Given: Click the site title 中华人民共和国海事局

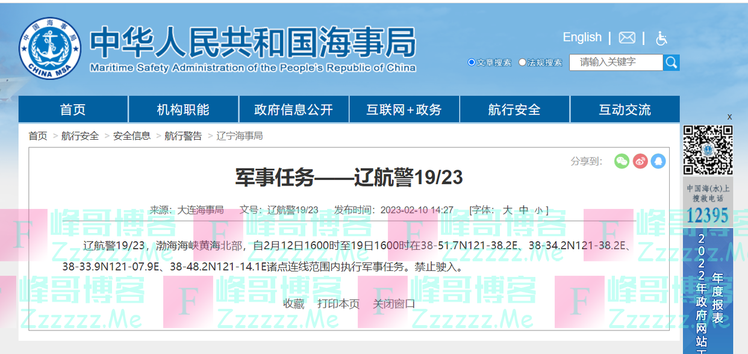Looking at the screenshot, I should click(253, 42).
